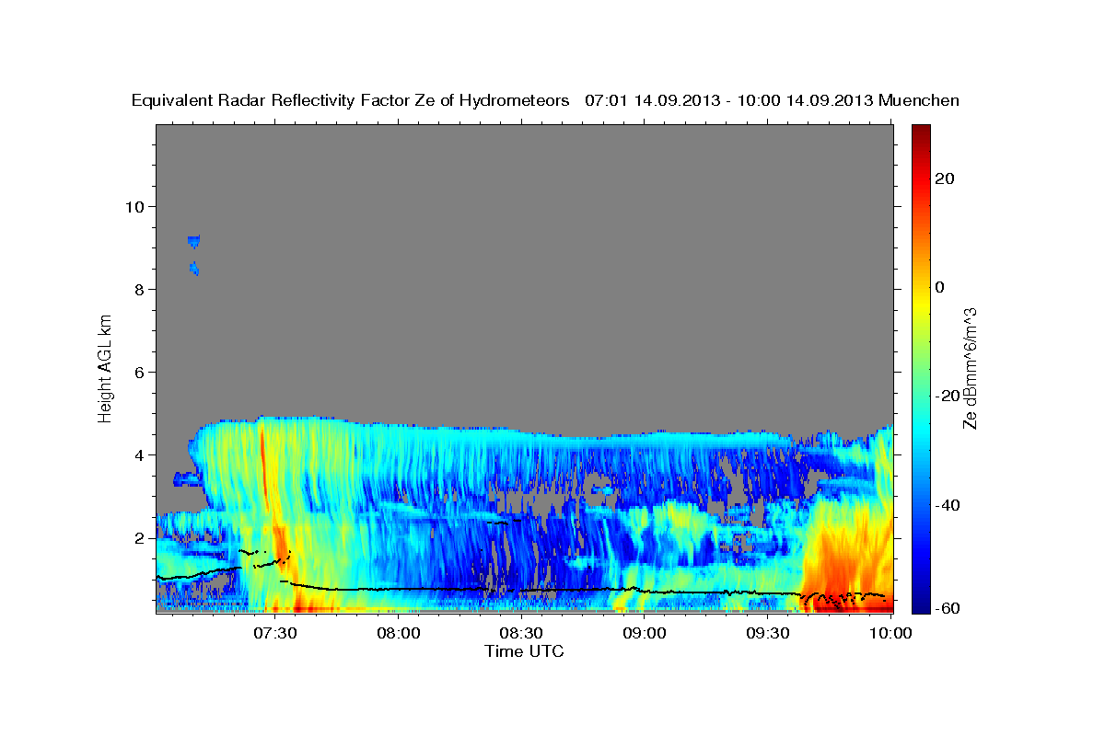
Task: Click the height tick label '6'
Action: (x=139, y=372)
